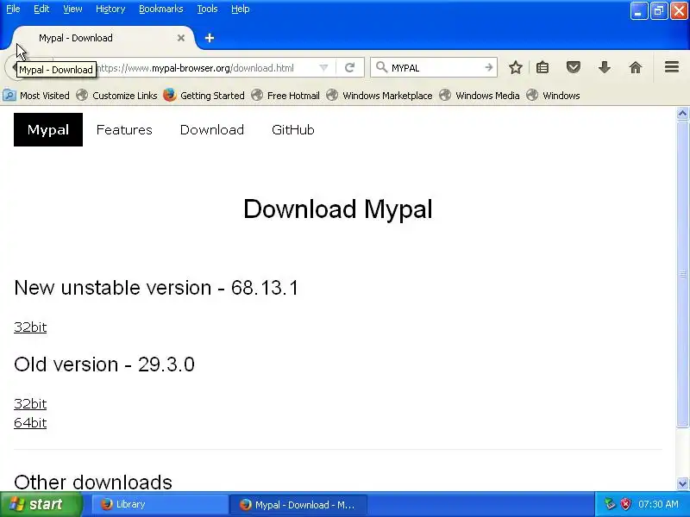Close the Mypal - Download tab
The image size is (690, 517).
(x=181, y=38)
